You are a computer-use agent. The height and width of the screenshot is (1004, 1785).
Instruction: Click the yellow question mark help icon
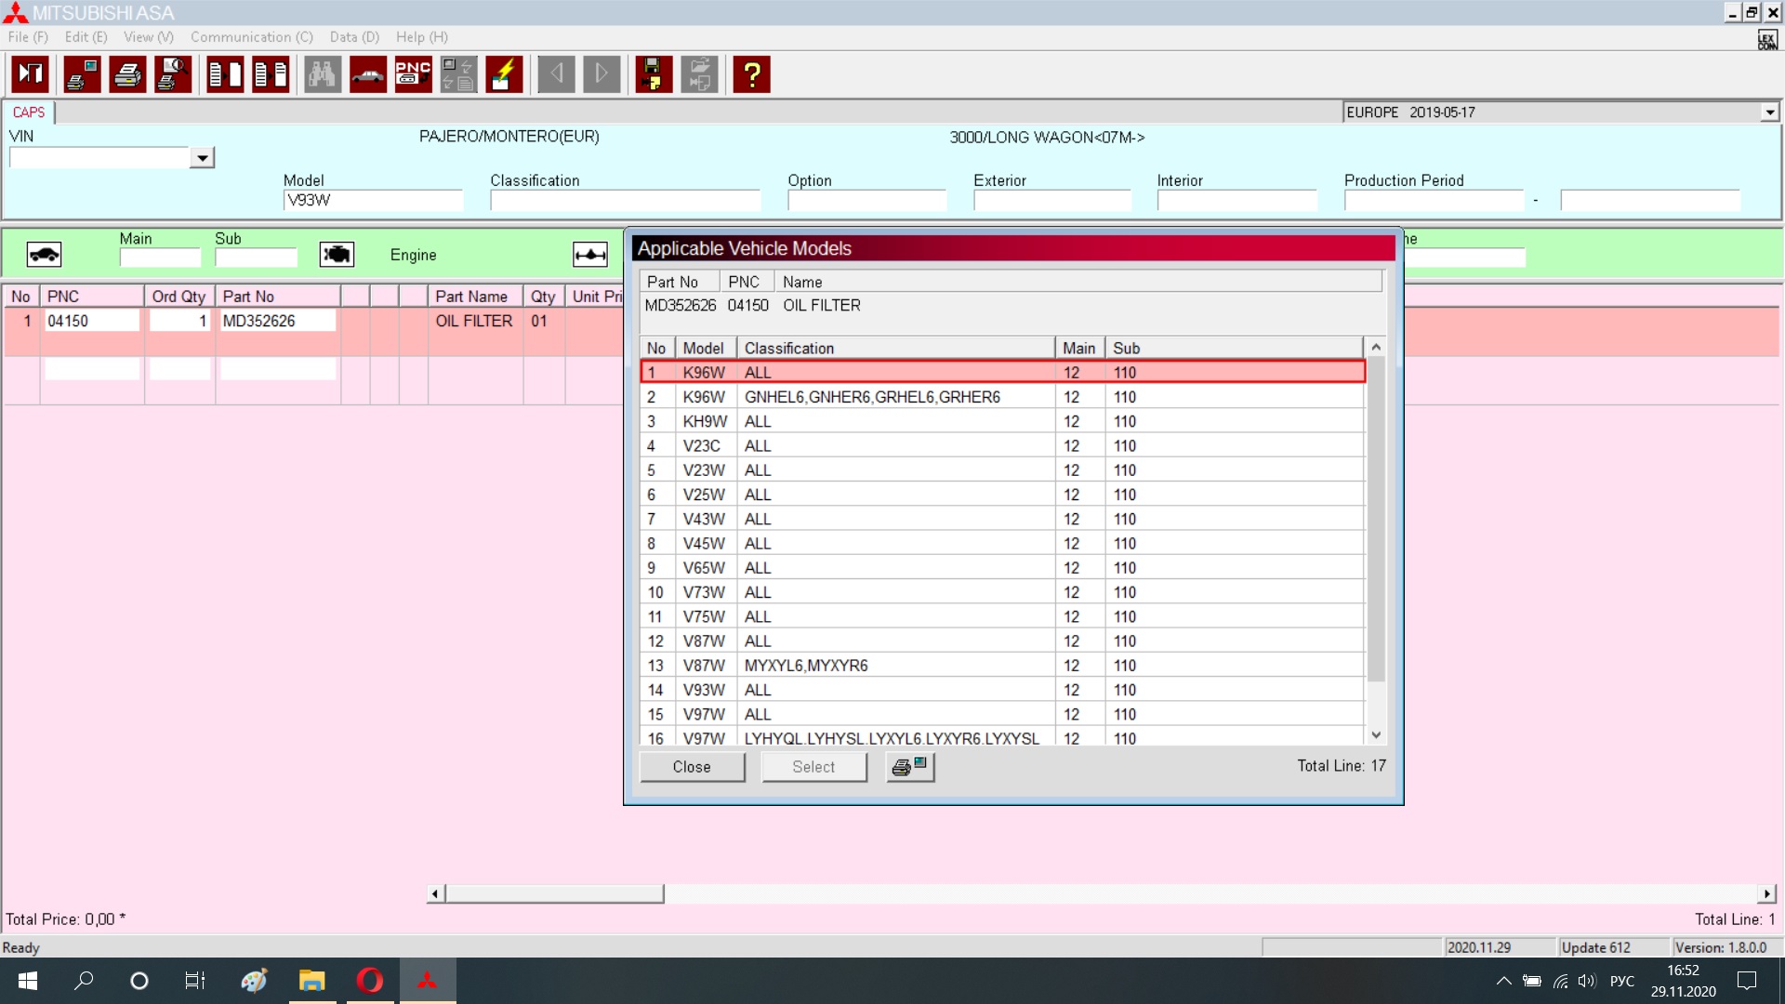click(x=751, y=74)
